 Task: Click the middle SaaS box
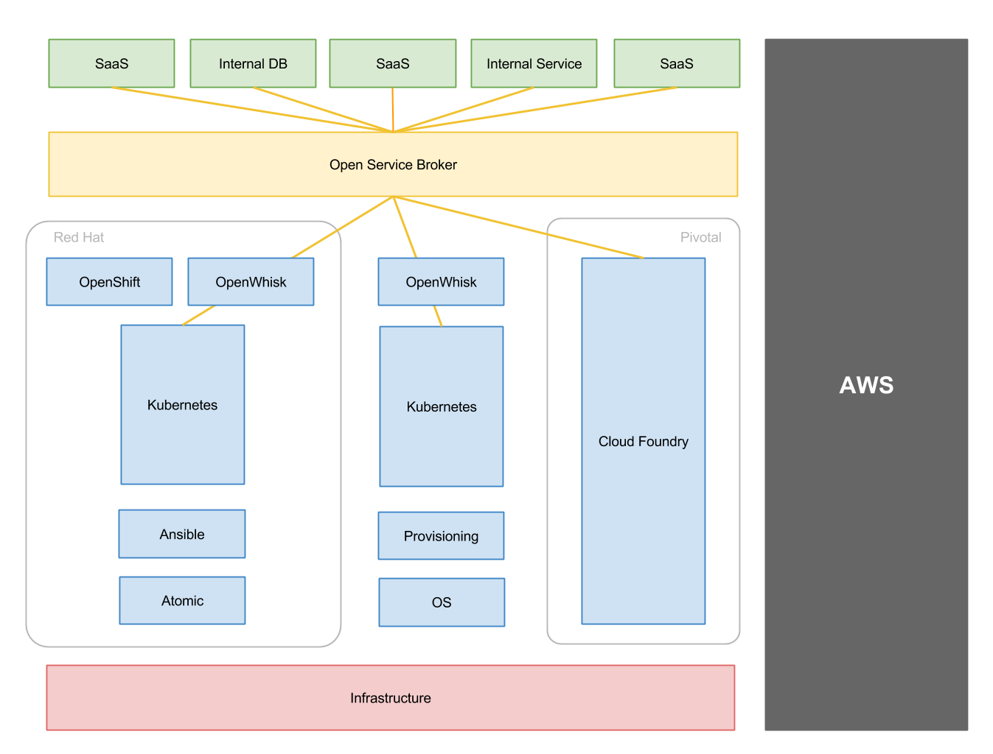(393, 63)
